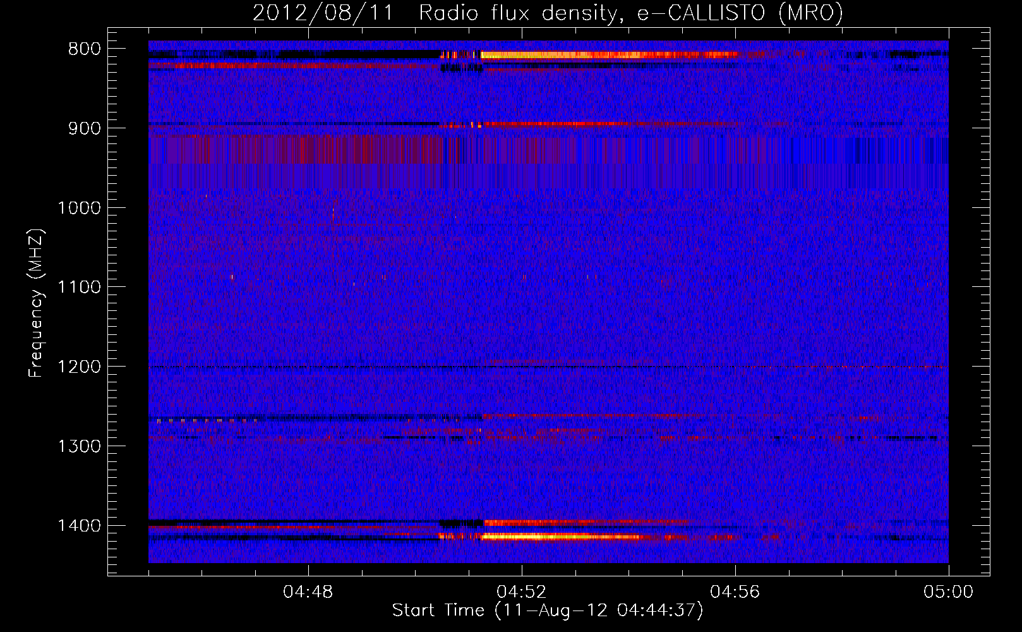Click the 1200 frequency tick label

[x=80, y=367]
